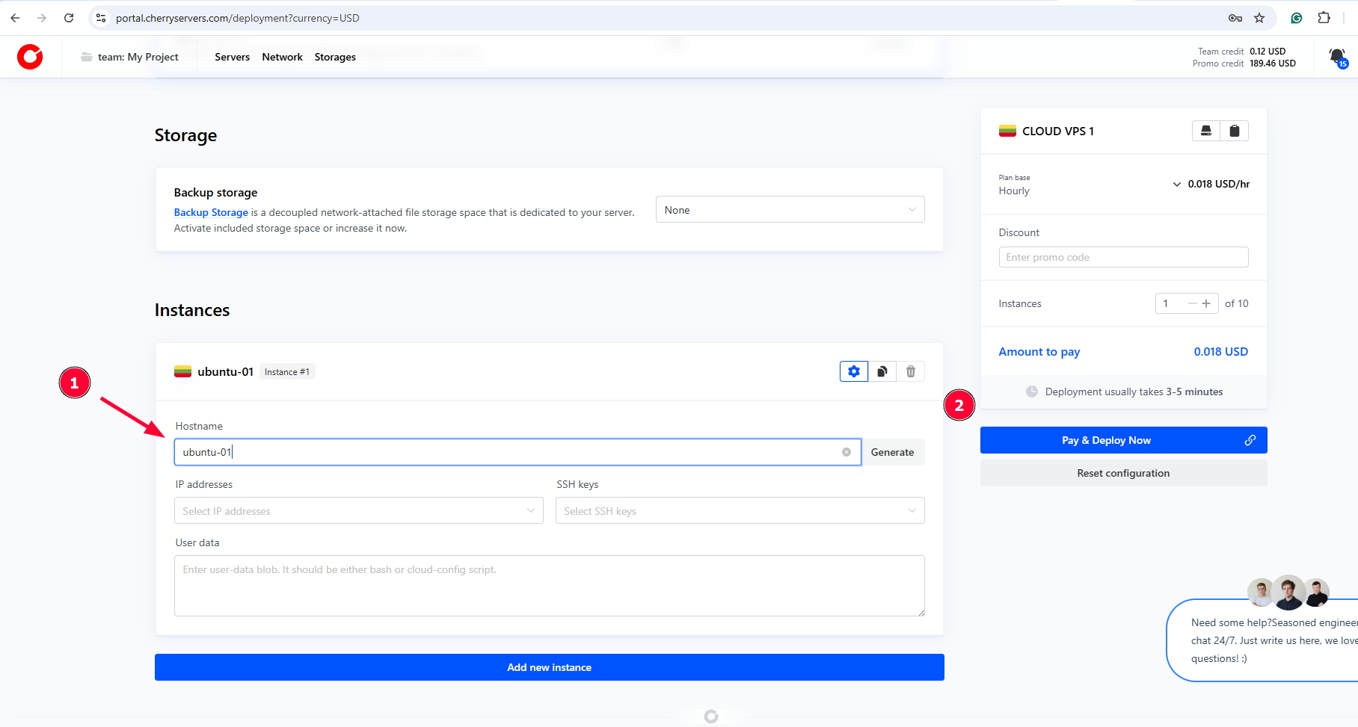Go to the Storages menu item
Image resolution: width=1358 pixels, height=727 pixels.
(x=335, y=57)
